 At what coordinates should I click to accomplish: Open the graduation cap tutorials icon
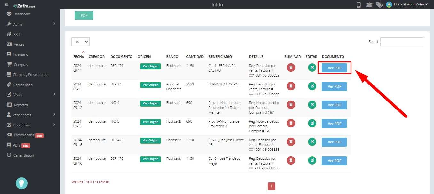[369, 5]
